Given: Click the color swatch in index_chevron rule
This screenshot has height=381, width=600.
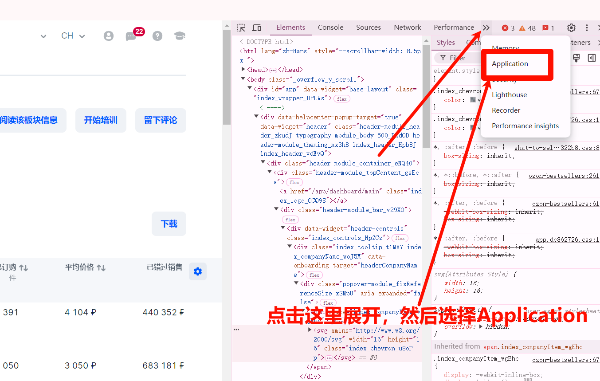Looking at the screenshot, I should [x=473, y=100].
